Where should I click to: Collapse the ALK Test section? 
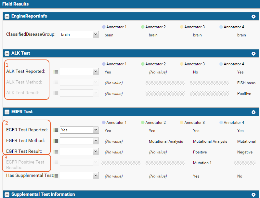point(7,53)
